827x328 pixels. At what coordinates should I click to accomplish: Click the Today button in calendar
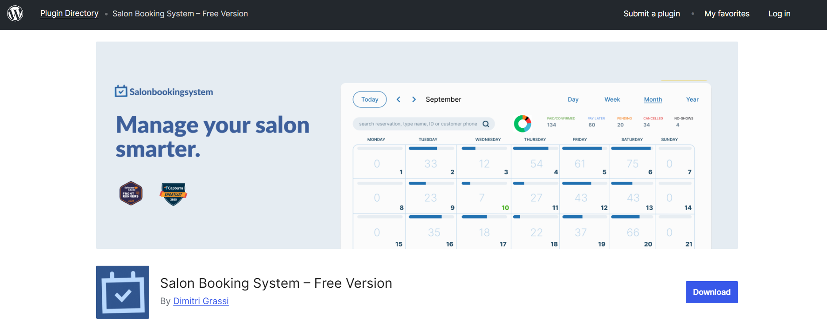370,99
